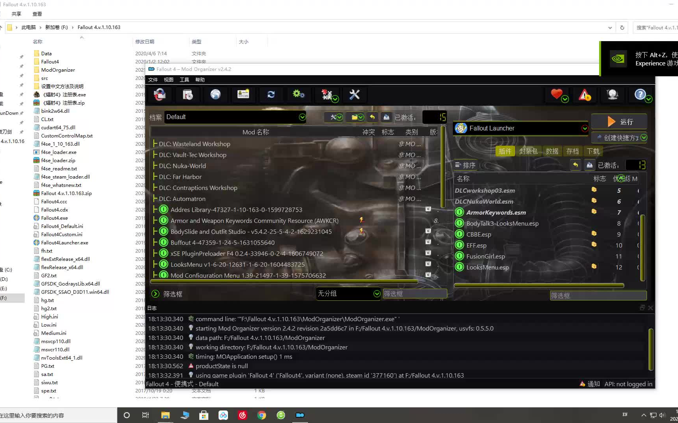
Task: Open the Default profile dropdown
Action: tap(235, 117)
